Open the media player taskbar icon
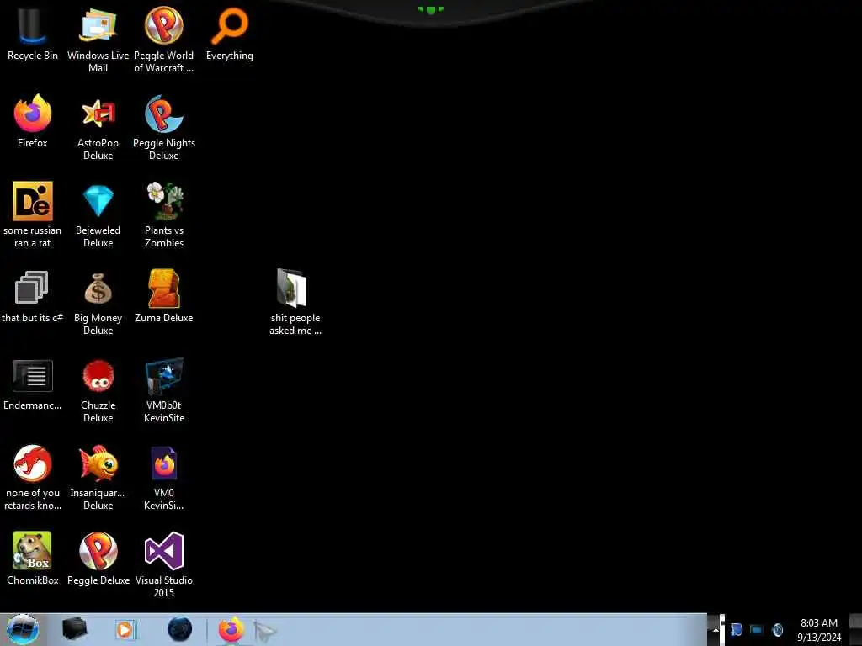 [125, 629]
